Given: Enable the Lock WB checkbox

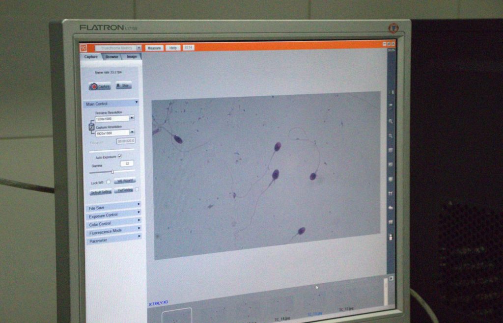Looking at the screenshot, I should click(109, 182).
